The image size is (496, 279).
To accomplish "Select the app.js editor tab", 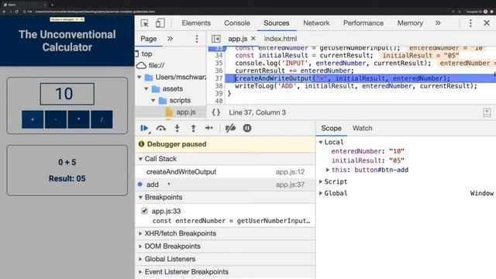I will (x=238, y=39).
